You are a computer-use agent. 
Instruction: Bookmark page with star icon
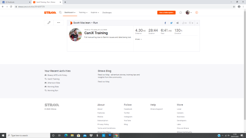pos(234,7)
